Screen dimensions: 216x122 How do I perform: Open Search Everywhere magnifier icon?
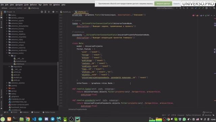[x=214, y=8]
